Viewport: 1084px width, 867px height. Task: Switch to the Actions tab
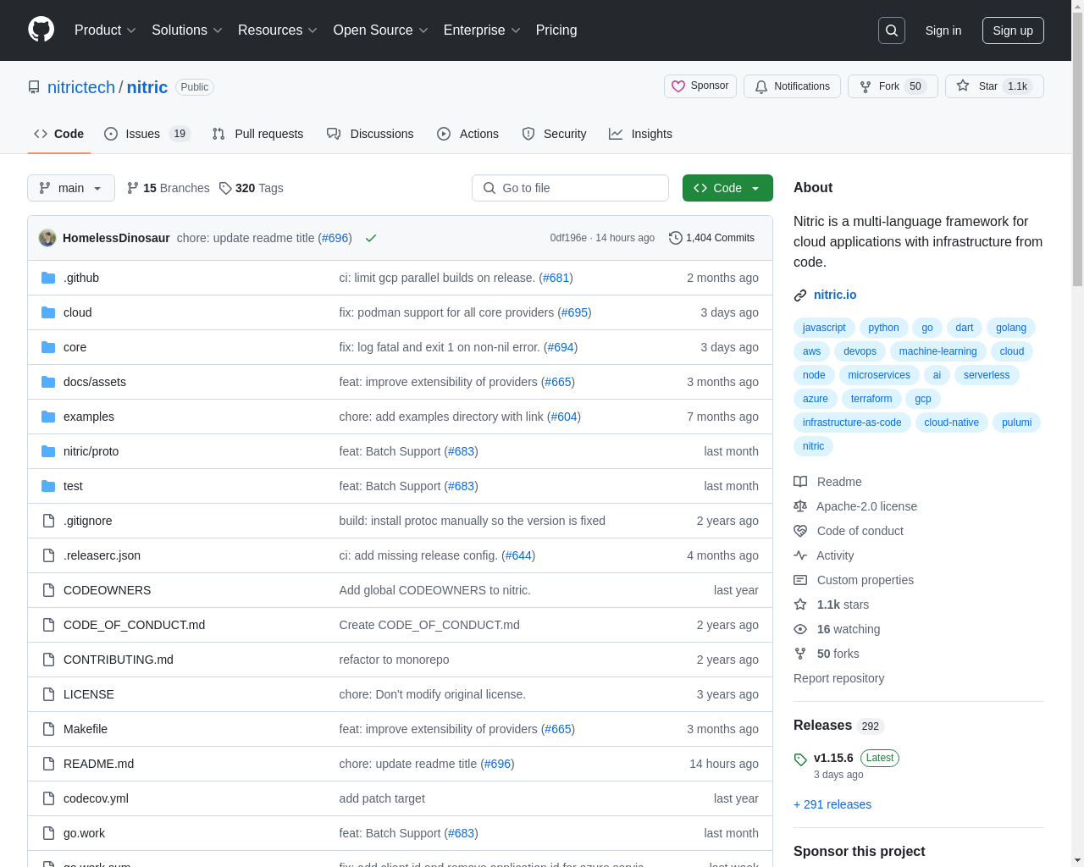pos(467,134)
